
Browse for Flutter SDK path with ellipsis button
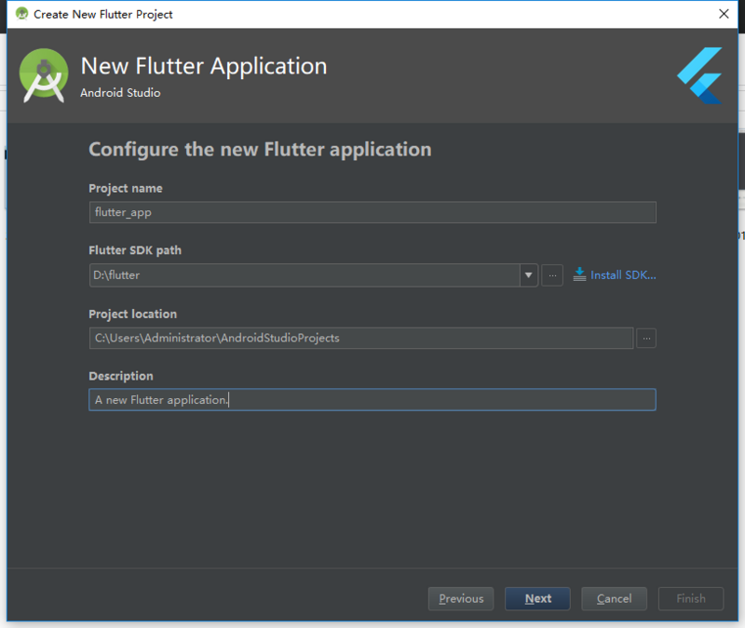(552, 275)
